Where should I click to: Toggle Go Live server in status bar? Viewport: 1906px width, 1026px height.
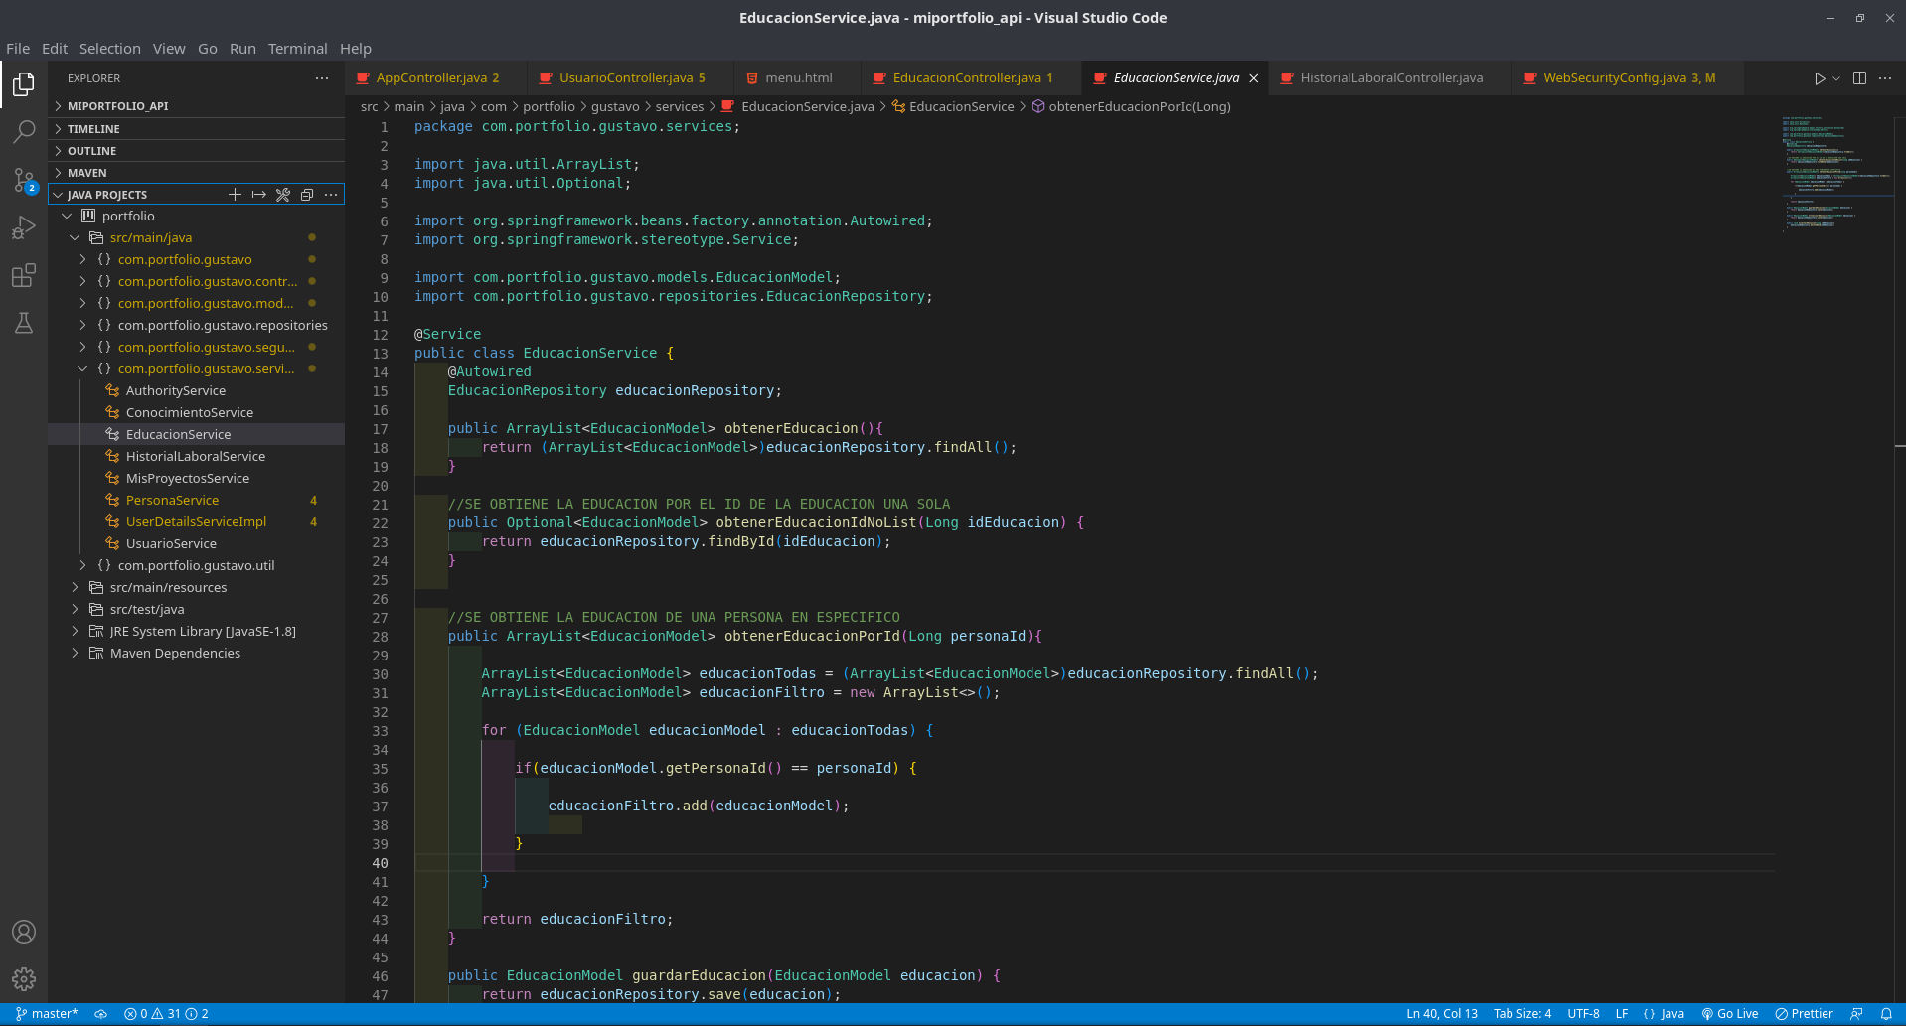[1730, 1014]
